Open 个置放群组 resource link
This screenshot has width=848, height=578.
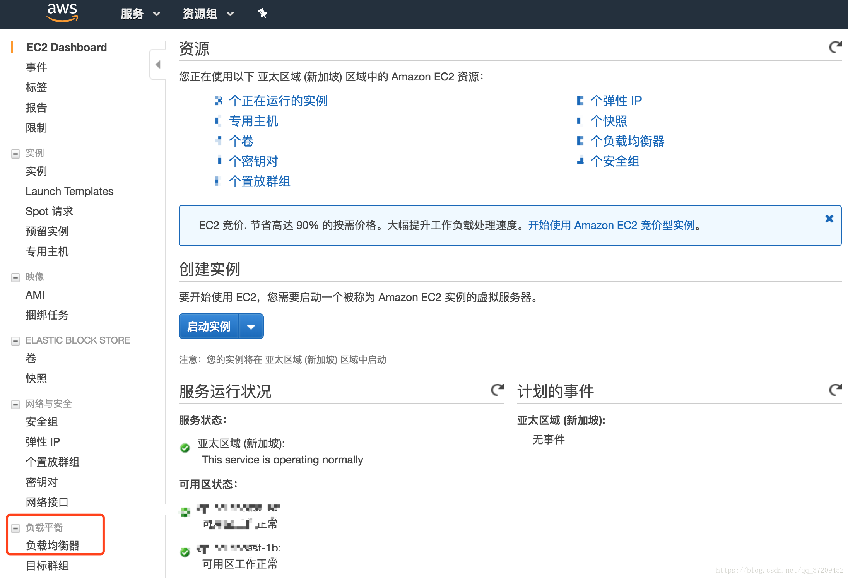click(x=260, y=181)
